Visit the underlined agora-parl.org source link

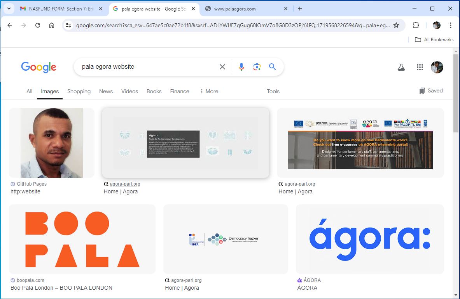click(125, 184)
